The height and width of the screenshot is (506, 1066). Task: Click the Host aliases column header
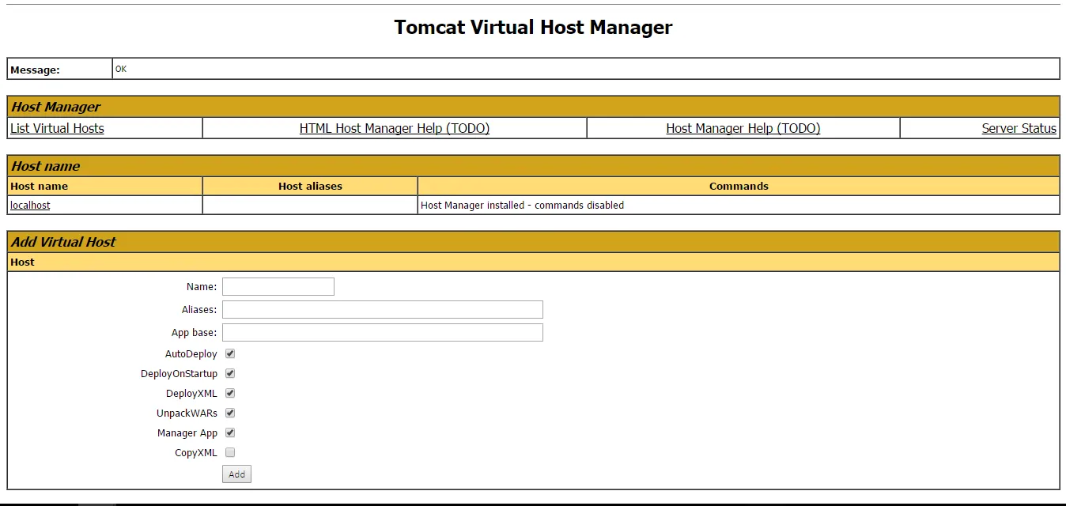(310, 186)
